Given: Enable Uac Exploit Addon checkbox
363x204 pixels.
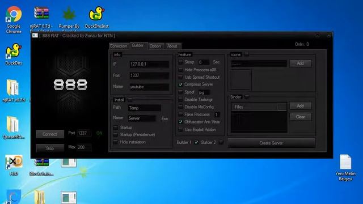Looking at the screenshot, I should tap(180, 130).
